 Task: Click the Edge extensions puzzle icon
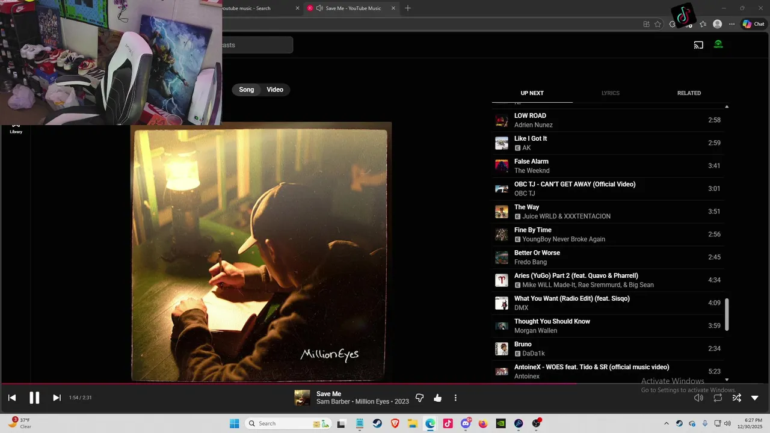click(x=673, y=24)
